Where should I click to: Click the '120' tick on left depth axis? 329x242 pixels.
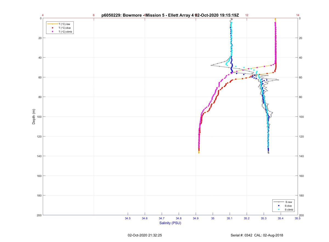[39, 136]
